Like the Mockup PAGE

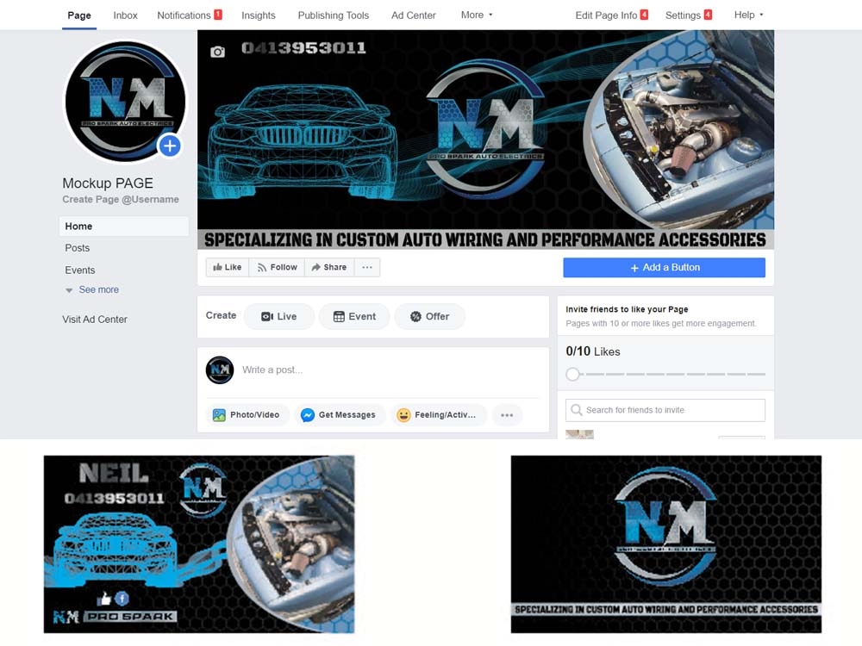tap(226, 267)
